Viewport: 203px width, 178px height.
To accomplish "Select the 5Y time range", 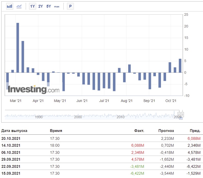I will (x=49, y=6).
